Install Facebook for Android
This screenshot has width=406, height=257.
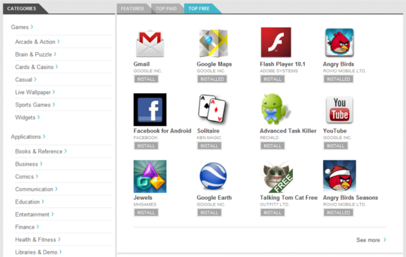tap(146, 146)
